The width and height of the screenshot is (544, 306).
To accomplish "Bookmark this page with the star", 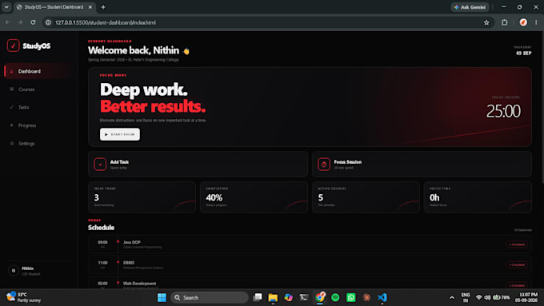I will click(x=486, y=22).
